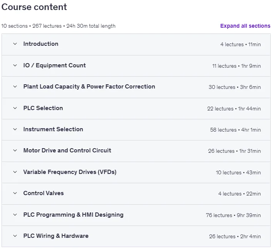Click '26 lectures • 2hr 4min' label
This screenshot has height=249, width=273.
tap(235, 236)
